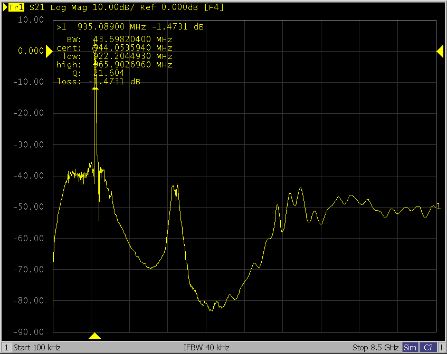
Task: Click marker 1 at the trace peak
Action: click(x=95, y=51)
